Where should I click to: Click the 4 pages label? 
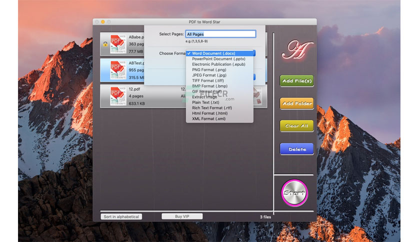[x=136, y=96]
